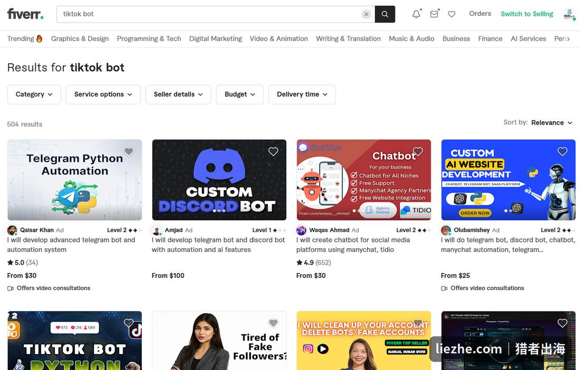Open seller Olubamishey's profile
This screenshot has width=580, height=370.
[471, 230]
